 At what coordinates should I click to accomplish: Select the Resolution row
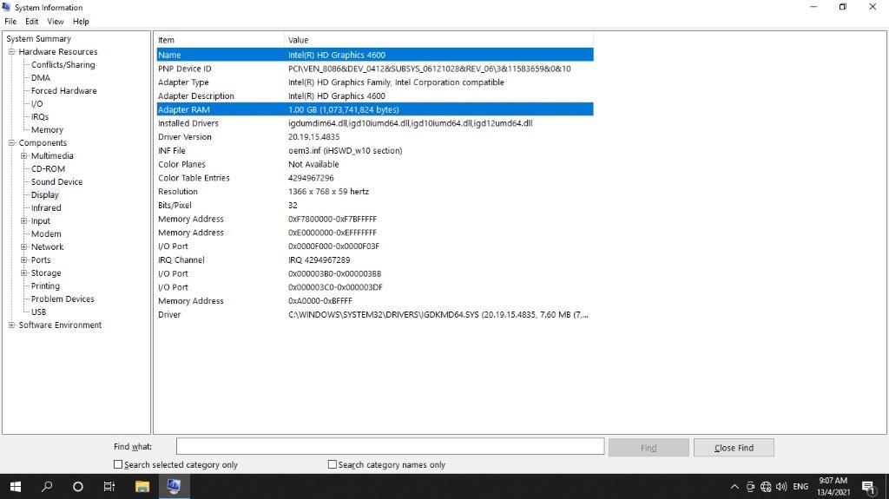[375, 192]
